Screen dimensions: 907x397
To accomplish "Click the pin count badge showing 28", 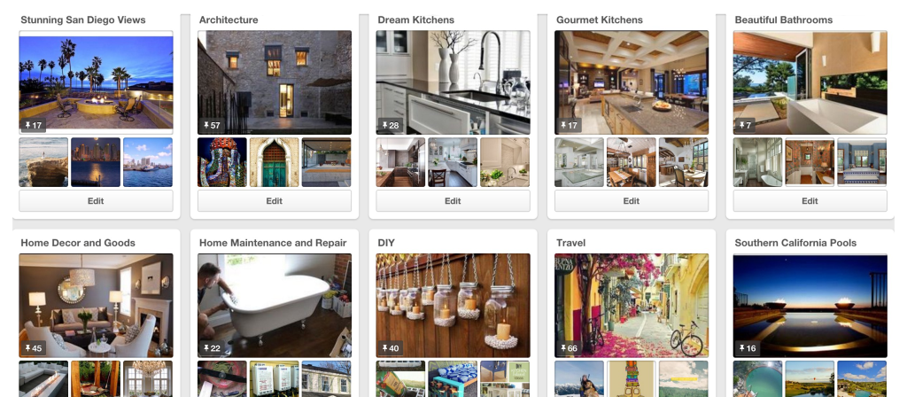I will click(390, 126).
